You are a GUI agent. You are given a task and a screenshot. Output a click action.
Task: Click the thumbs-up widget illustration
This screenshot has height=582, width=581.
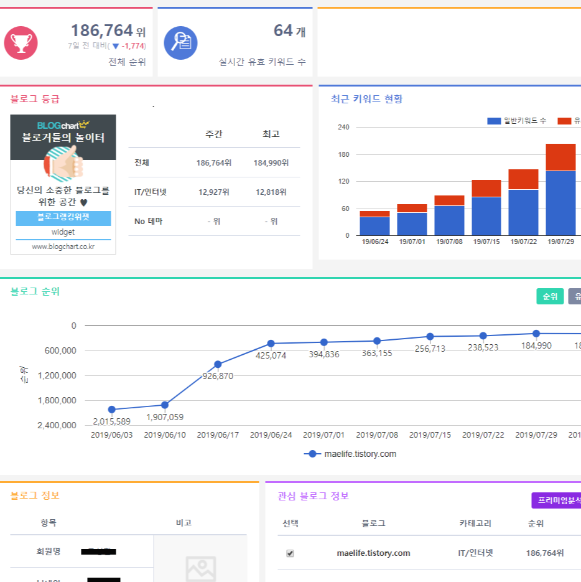(63, 164)
